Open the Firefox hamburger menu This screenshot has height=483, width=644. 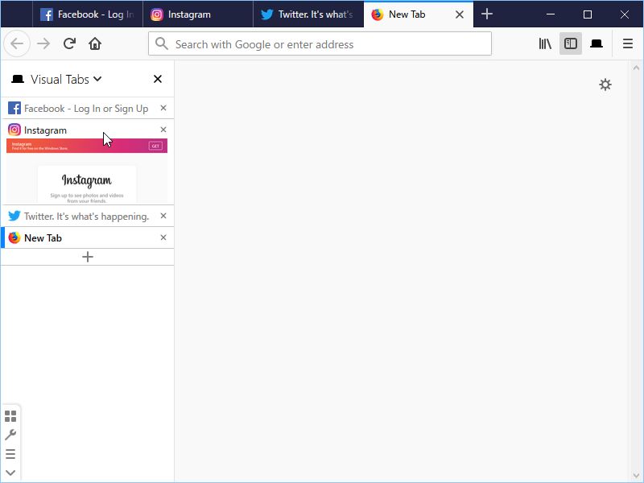628,43
